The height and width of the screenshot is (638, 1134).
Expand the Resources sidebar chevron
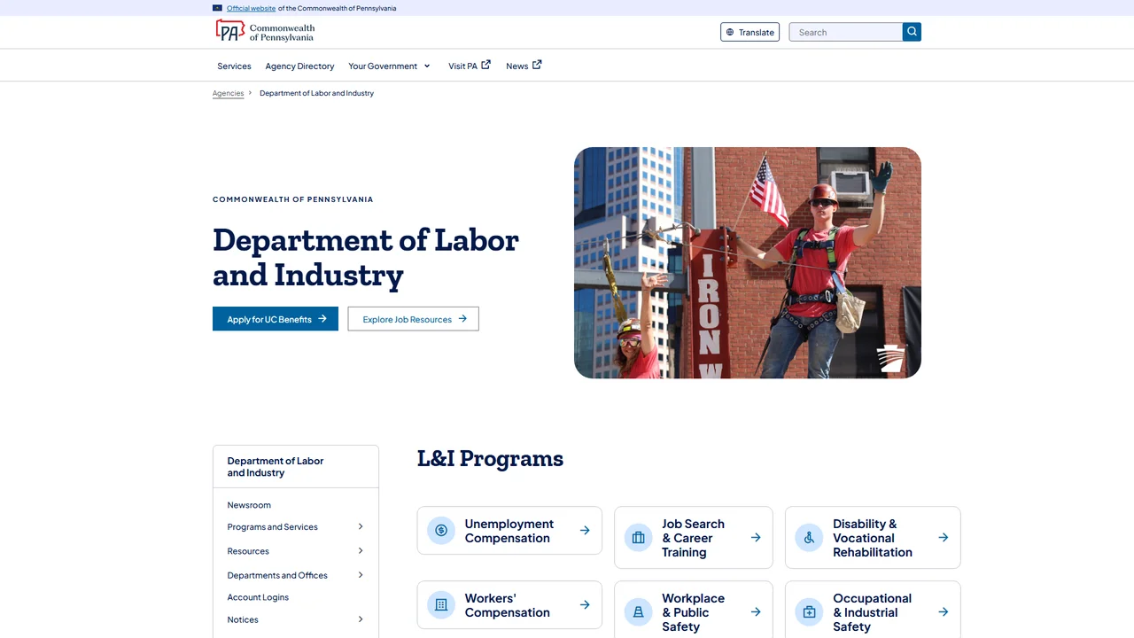(361, 551)
